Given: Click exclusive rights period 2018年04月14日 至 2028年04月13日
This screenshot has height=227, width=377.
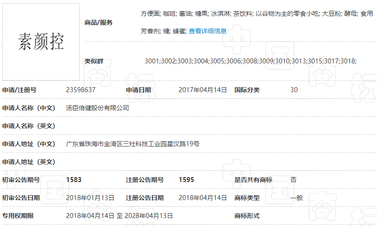Looking at the screenshot, I should click(119, 216).
